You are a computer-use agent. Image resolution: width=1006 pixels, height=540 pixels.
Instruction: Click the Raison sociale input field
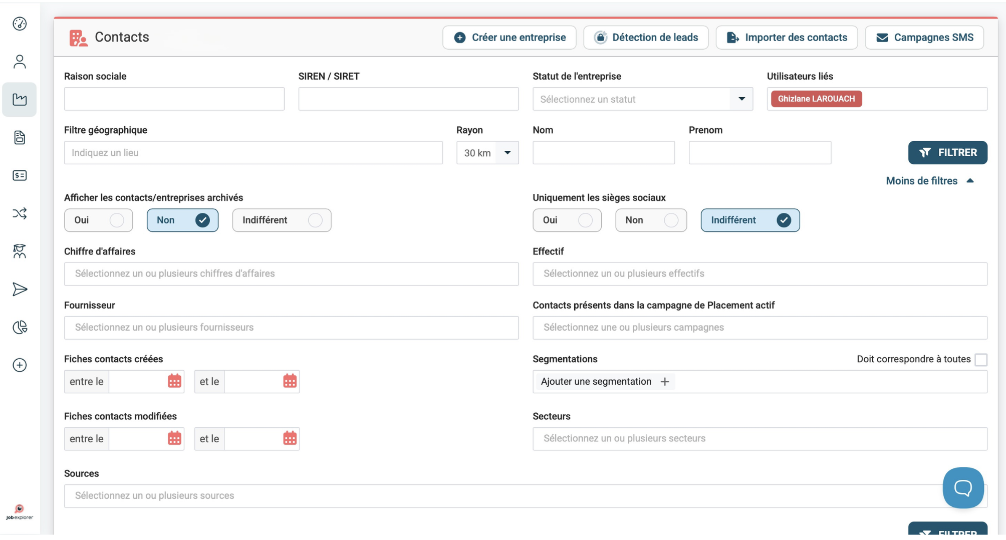point(174,99)
